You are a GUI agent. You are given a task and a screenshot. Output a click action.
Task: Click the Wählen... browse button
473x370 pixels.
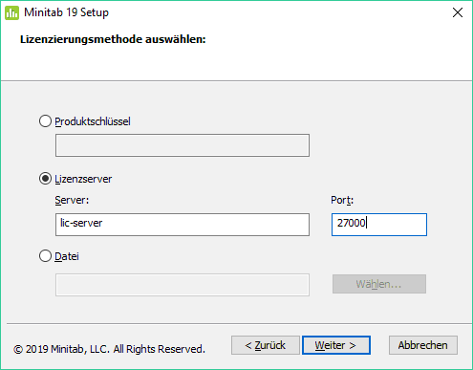pos(379,284)
